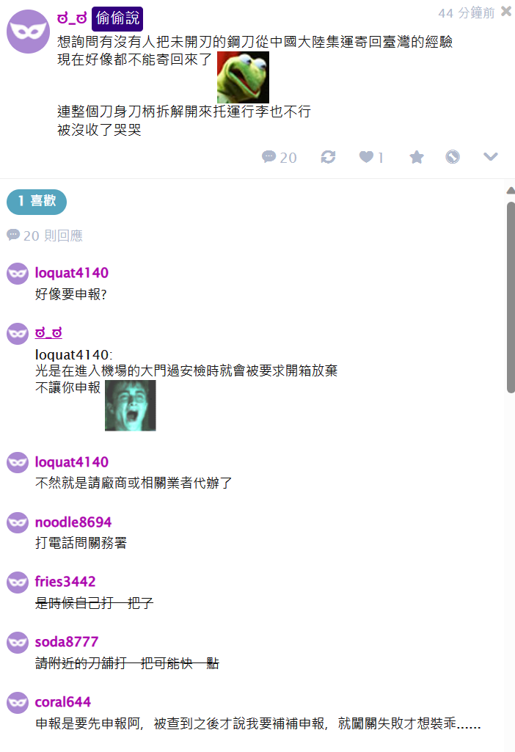Click the scrollbar up arrow
This screenshot has height=752, width=515.
tap(511, 191)
